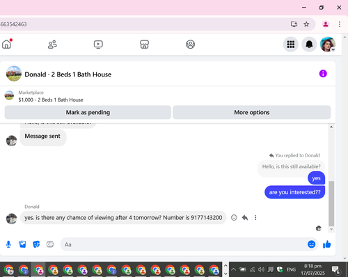
Task: Click the chat's vertical scrollbar thumb
Action: (331, 203)
